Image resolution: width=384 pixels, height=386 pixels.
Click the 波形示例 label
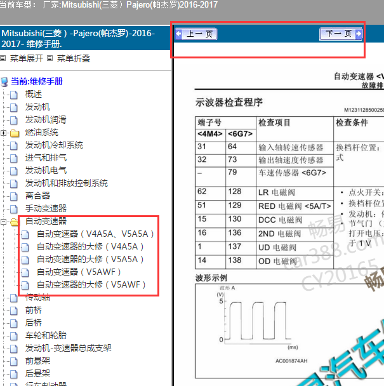(x=211, y=278)
